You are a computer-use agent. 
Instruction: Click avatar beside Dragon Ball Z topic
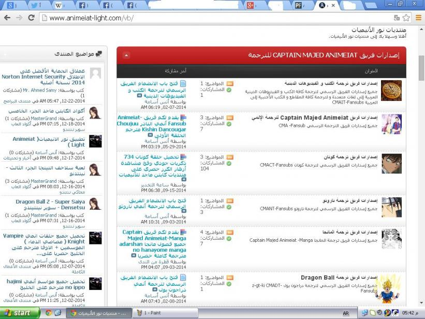[95, 204]
